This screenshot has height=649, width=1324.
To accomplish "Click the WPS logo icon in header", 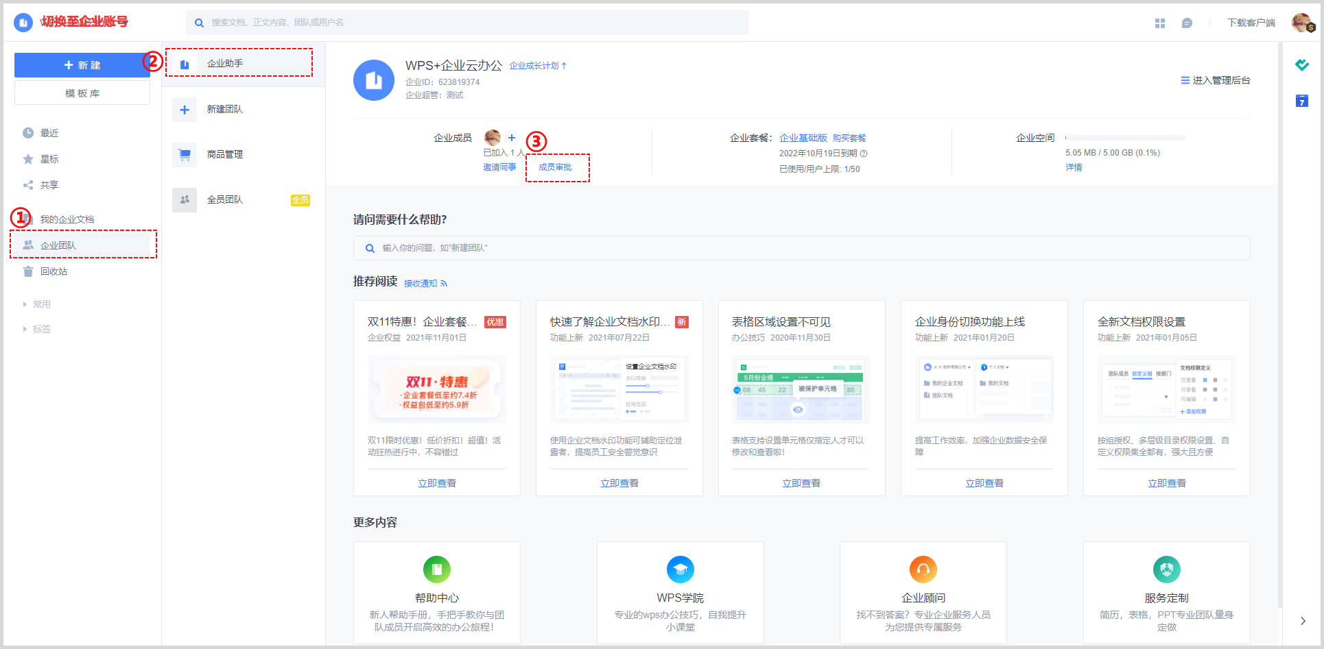I will pos(23,23).
